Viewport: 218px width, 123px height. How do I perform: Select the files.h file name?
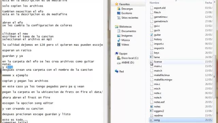[157, 12]
